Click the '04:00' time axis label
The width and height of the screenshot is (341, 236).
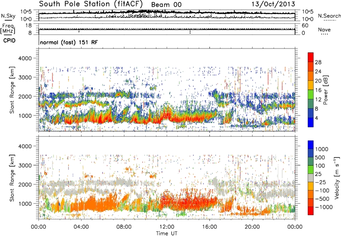[81, 227]
